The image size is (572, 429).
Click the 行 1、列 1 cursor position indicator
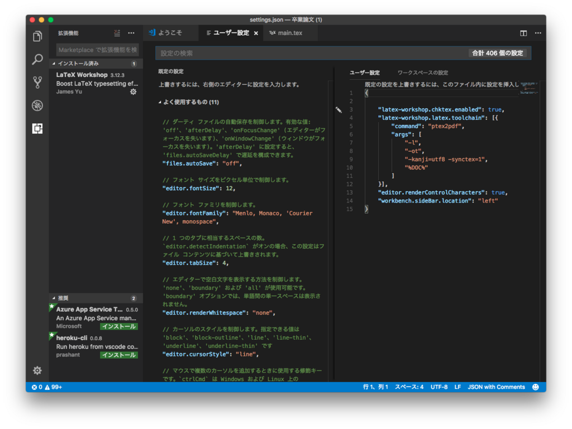(375, 387)
